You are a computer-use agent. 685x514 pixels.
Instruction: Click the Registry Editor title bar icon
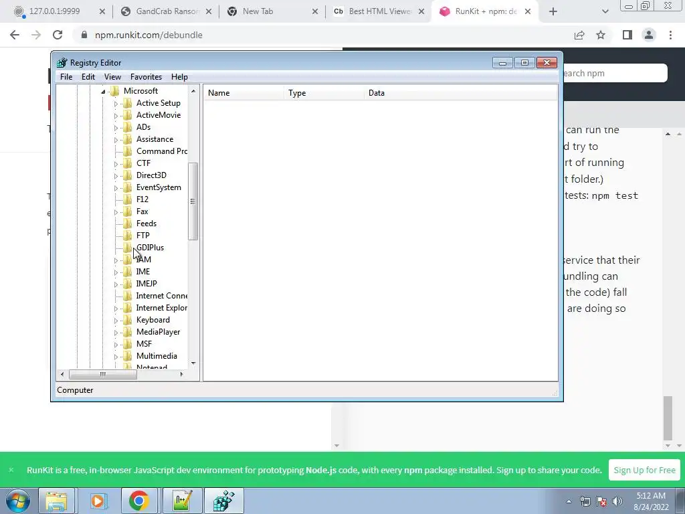[x=62, y=63]
